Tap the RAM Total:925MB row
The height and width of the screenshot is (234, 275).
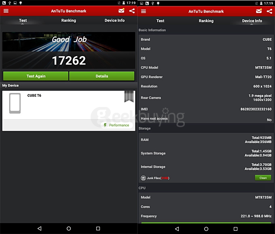(206, 140)
